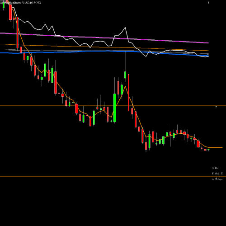Screen dimensions: 226x226
Task: Click the 7 price axis label
Action: click(216, 108)
